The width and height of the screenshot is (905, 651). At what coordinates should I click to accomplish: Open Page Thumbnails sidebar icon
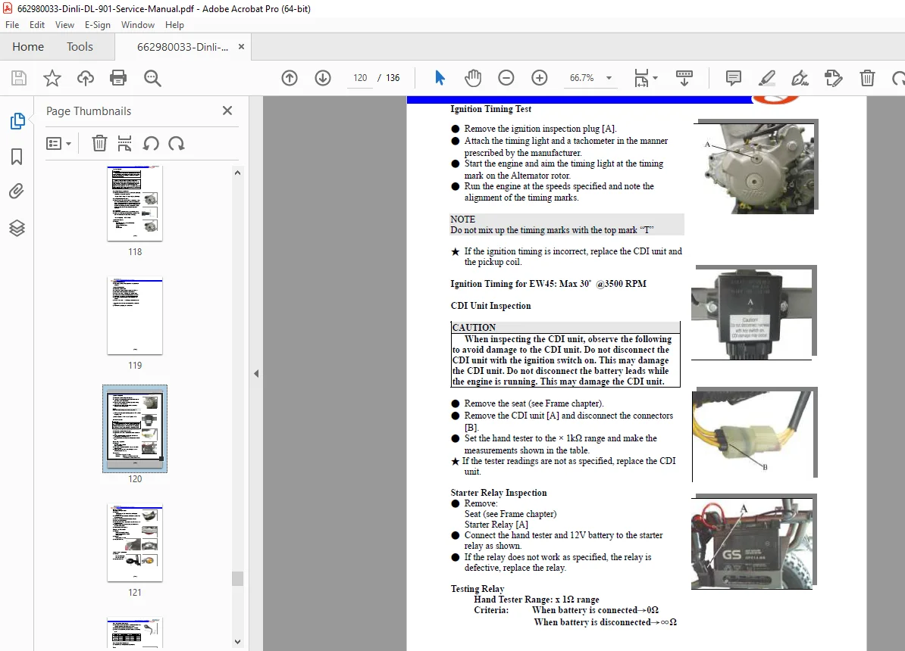coord(17,121)
